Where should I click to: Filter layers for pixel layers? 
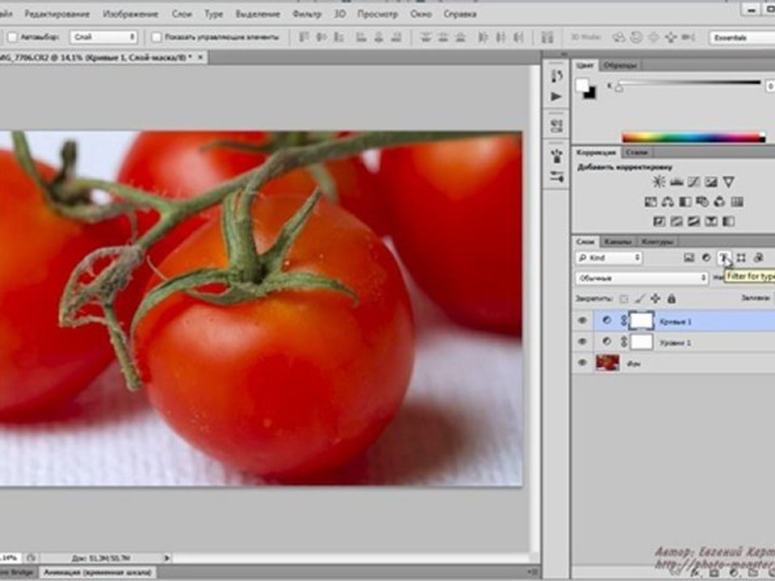click(x=689, y=257)
